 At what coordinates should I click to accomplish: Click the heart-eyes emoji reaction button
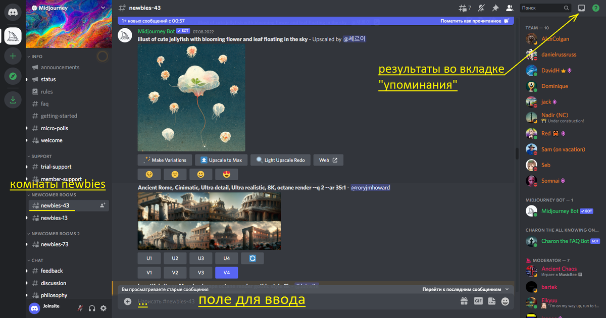tap(227, 175)
